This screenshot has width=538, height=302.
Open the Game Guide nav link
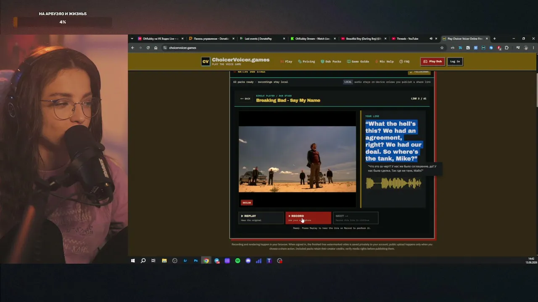(x=358, y=61)
